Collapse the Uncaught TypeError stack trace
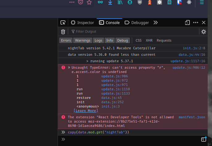 [69, 67]
